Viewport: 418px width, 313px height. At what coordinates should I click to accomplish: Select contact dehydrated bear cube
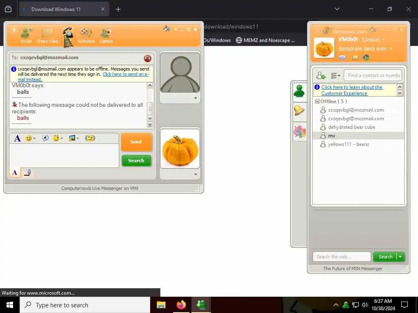(x=351, y=127)
